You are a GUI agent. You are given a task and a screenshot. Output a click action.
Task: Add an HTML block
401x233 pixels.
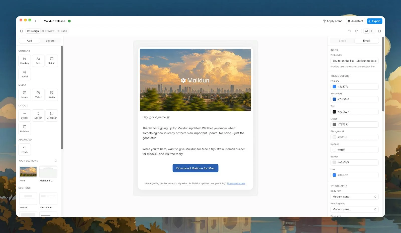[x=25, y=150]
